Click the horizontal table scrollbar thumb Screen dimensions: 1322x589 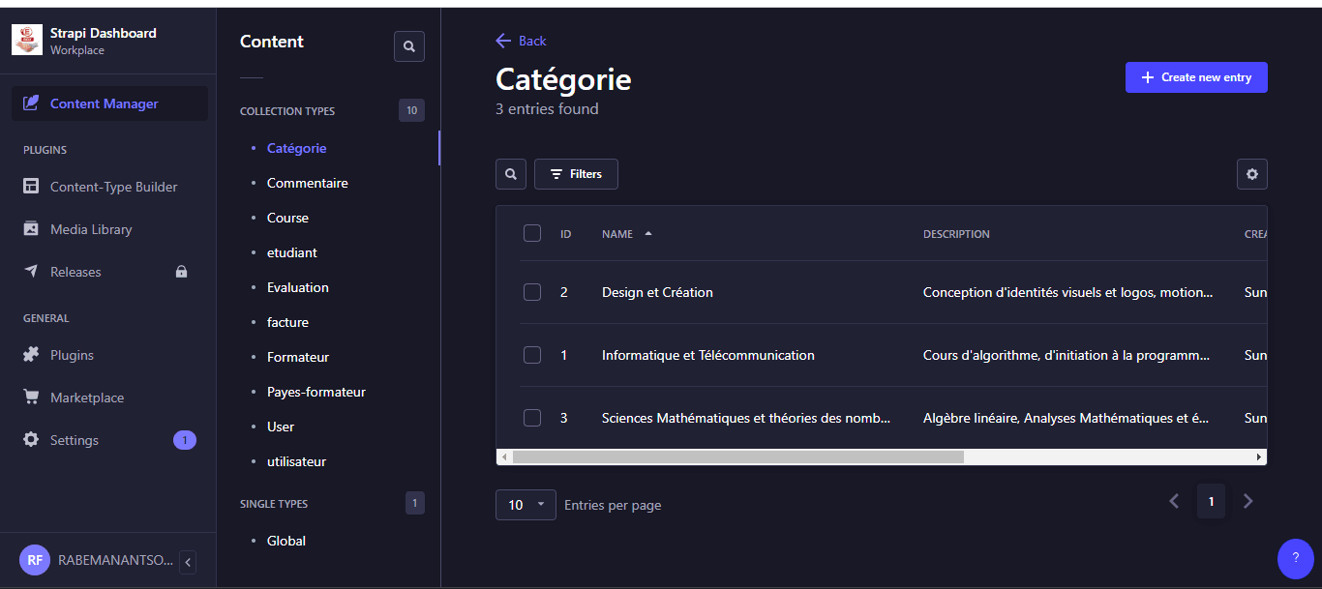coord(738,456)
